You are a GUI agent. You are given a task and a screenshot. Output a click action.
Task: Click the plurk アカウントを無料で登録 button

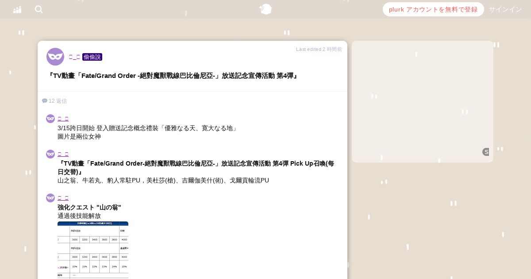pos(433,9)
